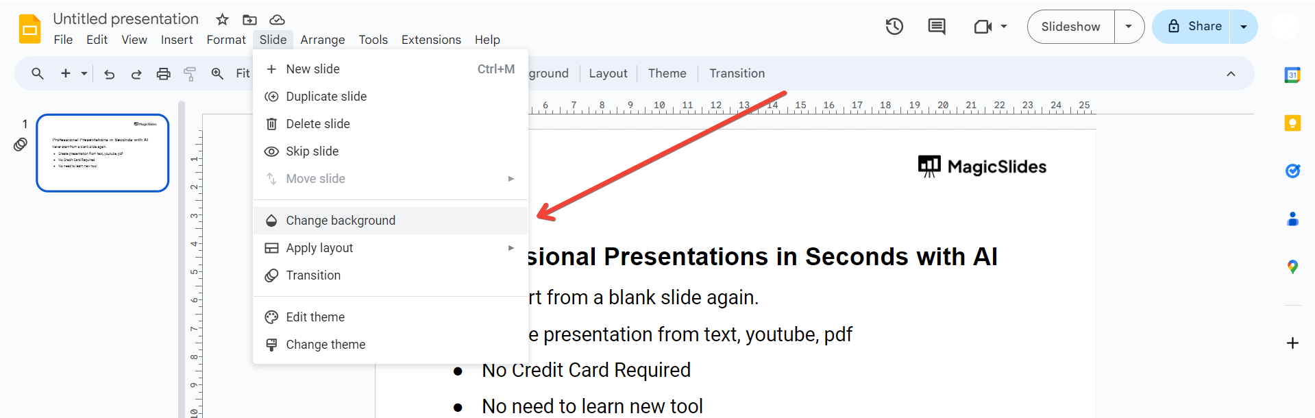Collapse the toolbar with chevron arrow
This screenshot has width=1315, height=418.
(x=1231, y=74)
